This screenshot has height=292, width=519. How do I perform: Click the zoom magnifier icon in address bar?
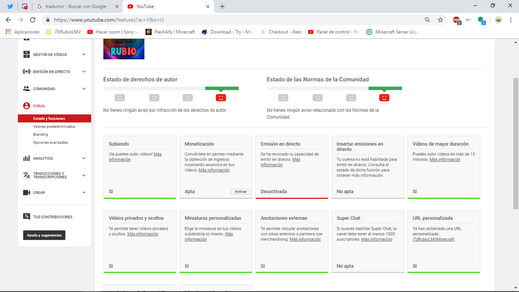coord(427,20)
